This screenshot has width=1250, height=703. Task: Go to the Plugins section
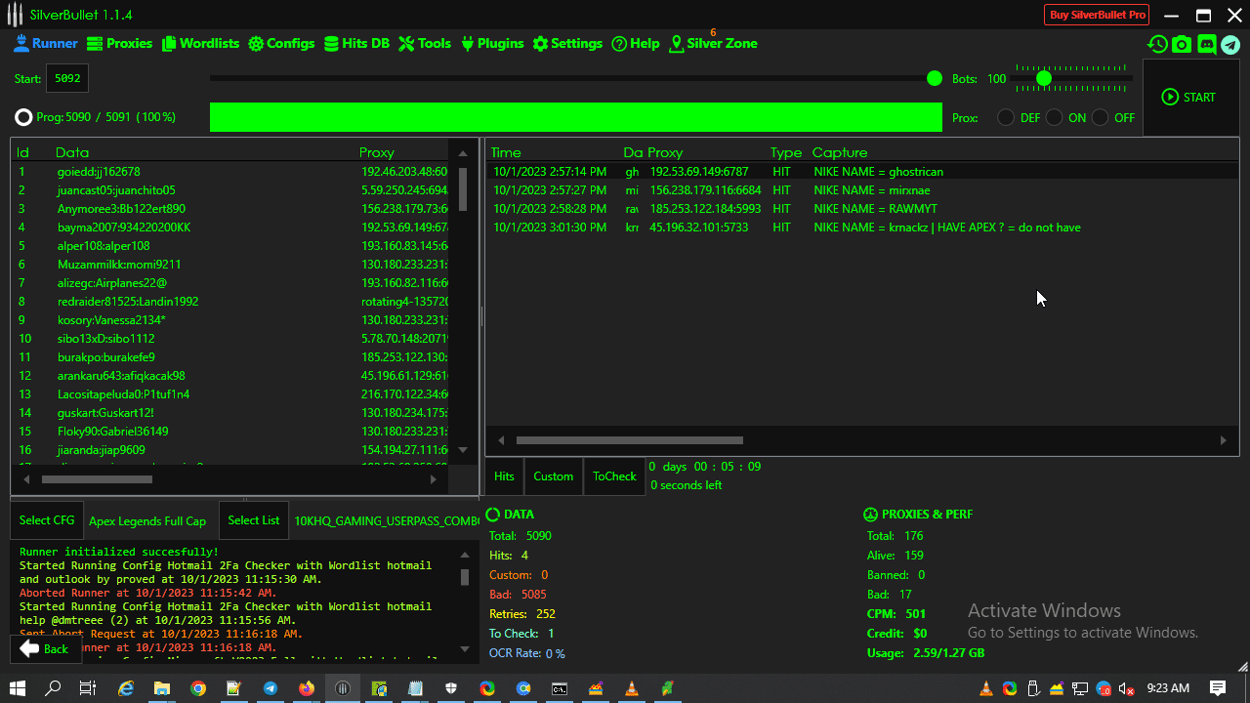(491, 44)
